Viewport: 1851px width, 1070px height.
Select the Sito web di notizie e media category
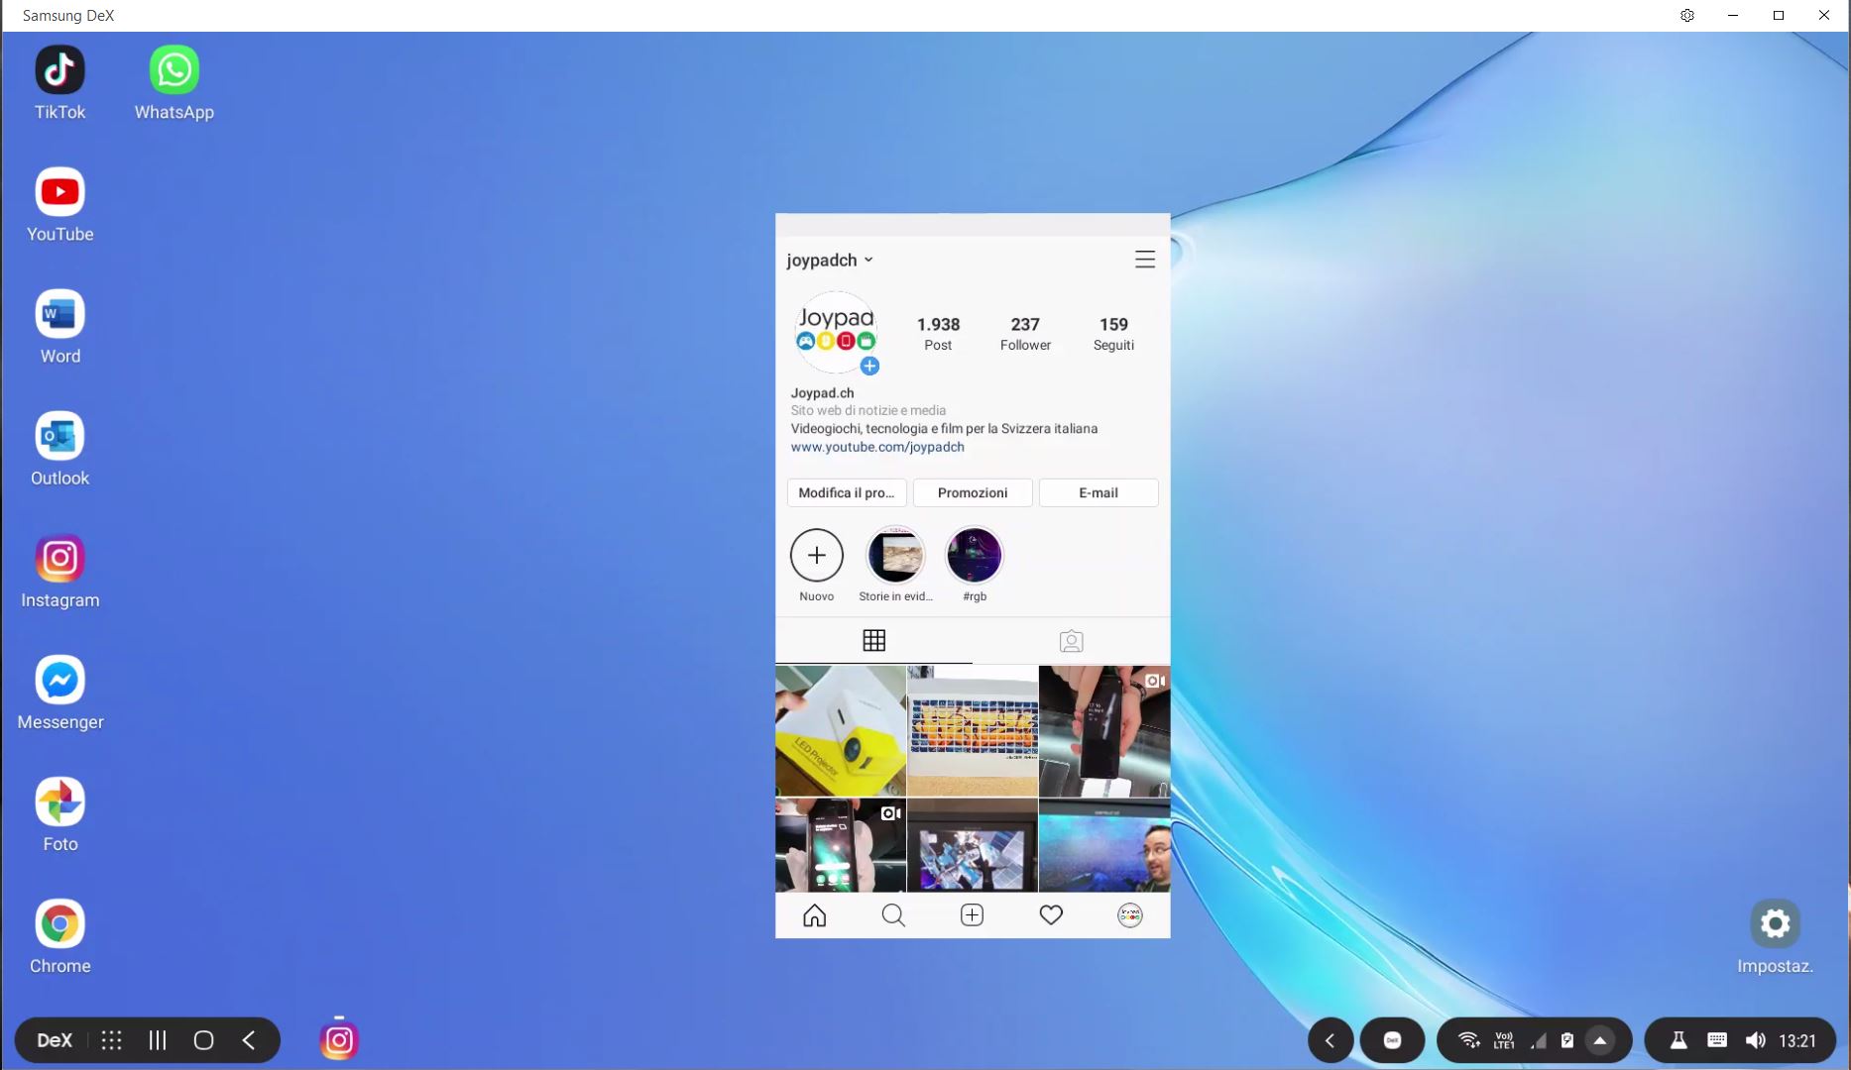pos(868,410)
